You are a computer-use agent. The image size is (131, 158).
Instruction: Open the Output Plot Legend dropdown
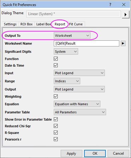pyautogui.click(x=79, y=89)
